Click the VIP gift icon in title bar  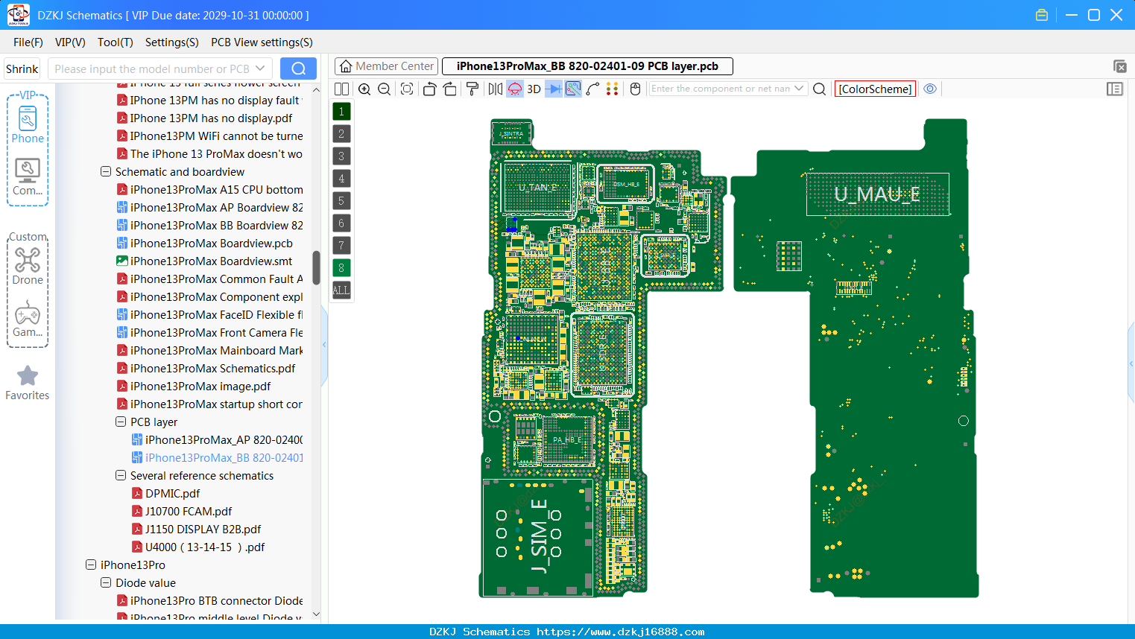click(1042, 15)
